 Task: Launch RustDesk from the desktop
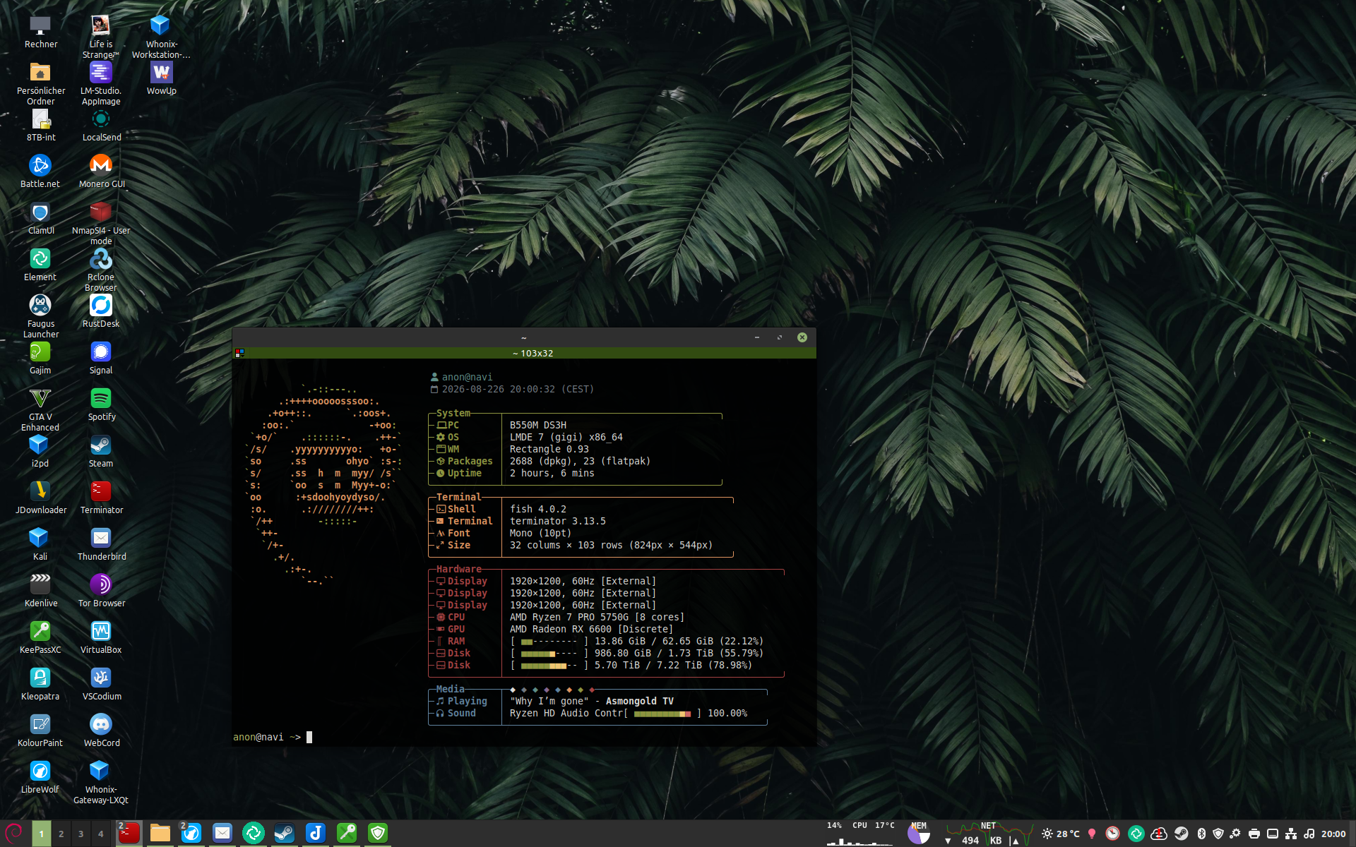coord(101,311)
